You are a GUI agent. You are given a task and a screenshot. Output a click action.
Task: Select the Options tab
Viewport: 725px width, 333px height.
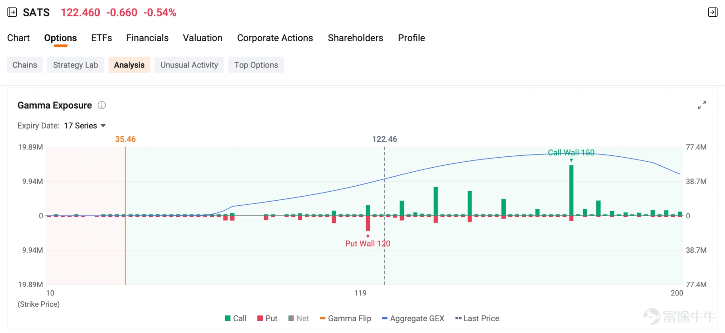pos(60,38)
